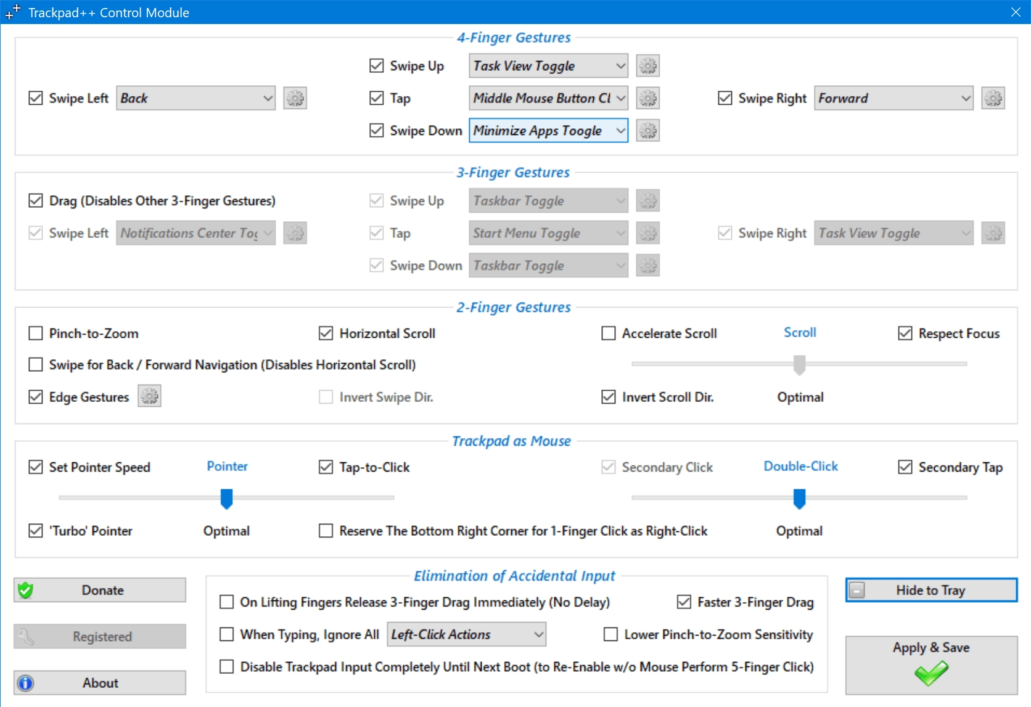The image size is (1031, 707).
Task: Open Notifications Center Toggle dropdown
Action: pyautogui.click(x=195, y=233)
